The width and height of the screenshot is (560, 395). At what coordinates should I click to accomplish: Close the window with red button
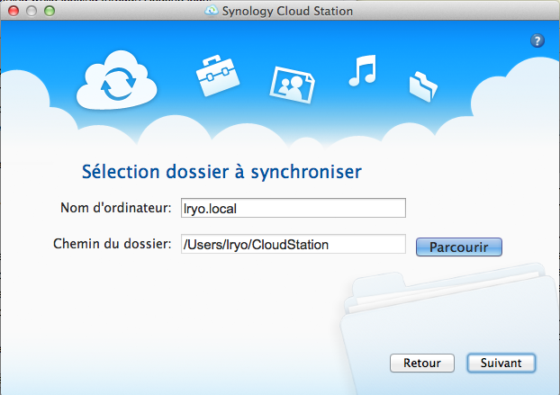point(14,11)
